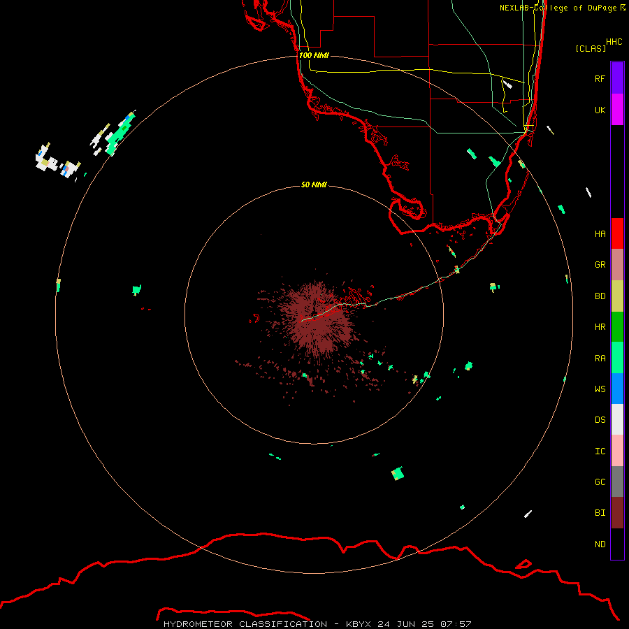Click the RF purple legend swatch
The width and height of the screenshot is (629, 629).
pos(617,78)
